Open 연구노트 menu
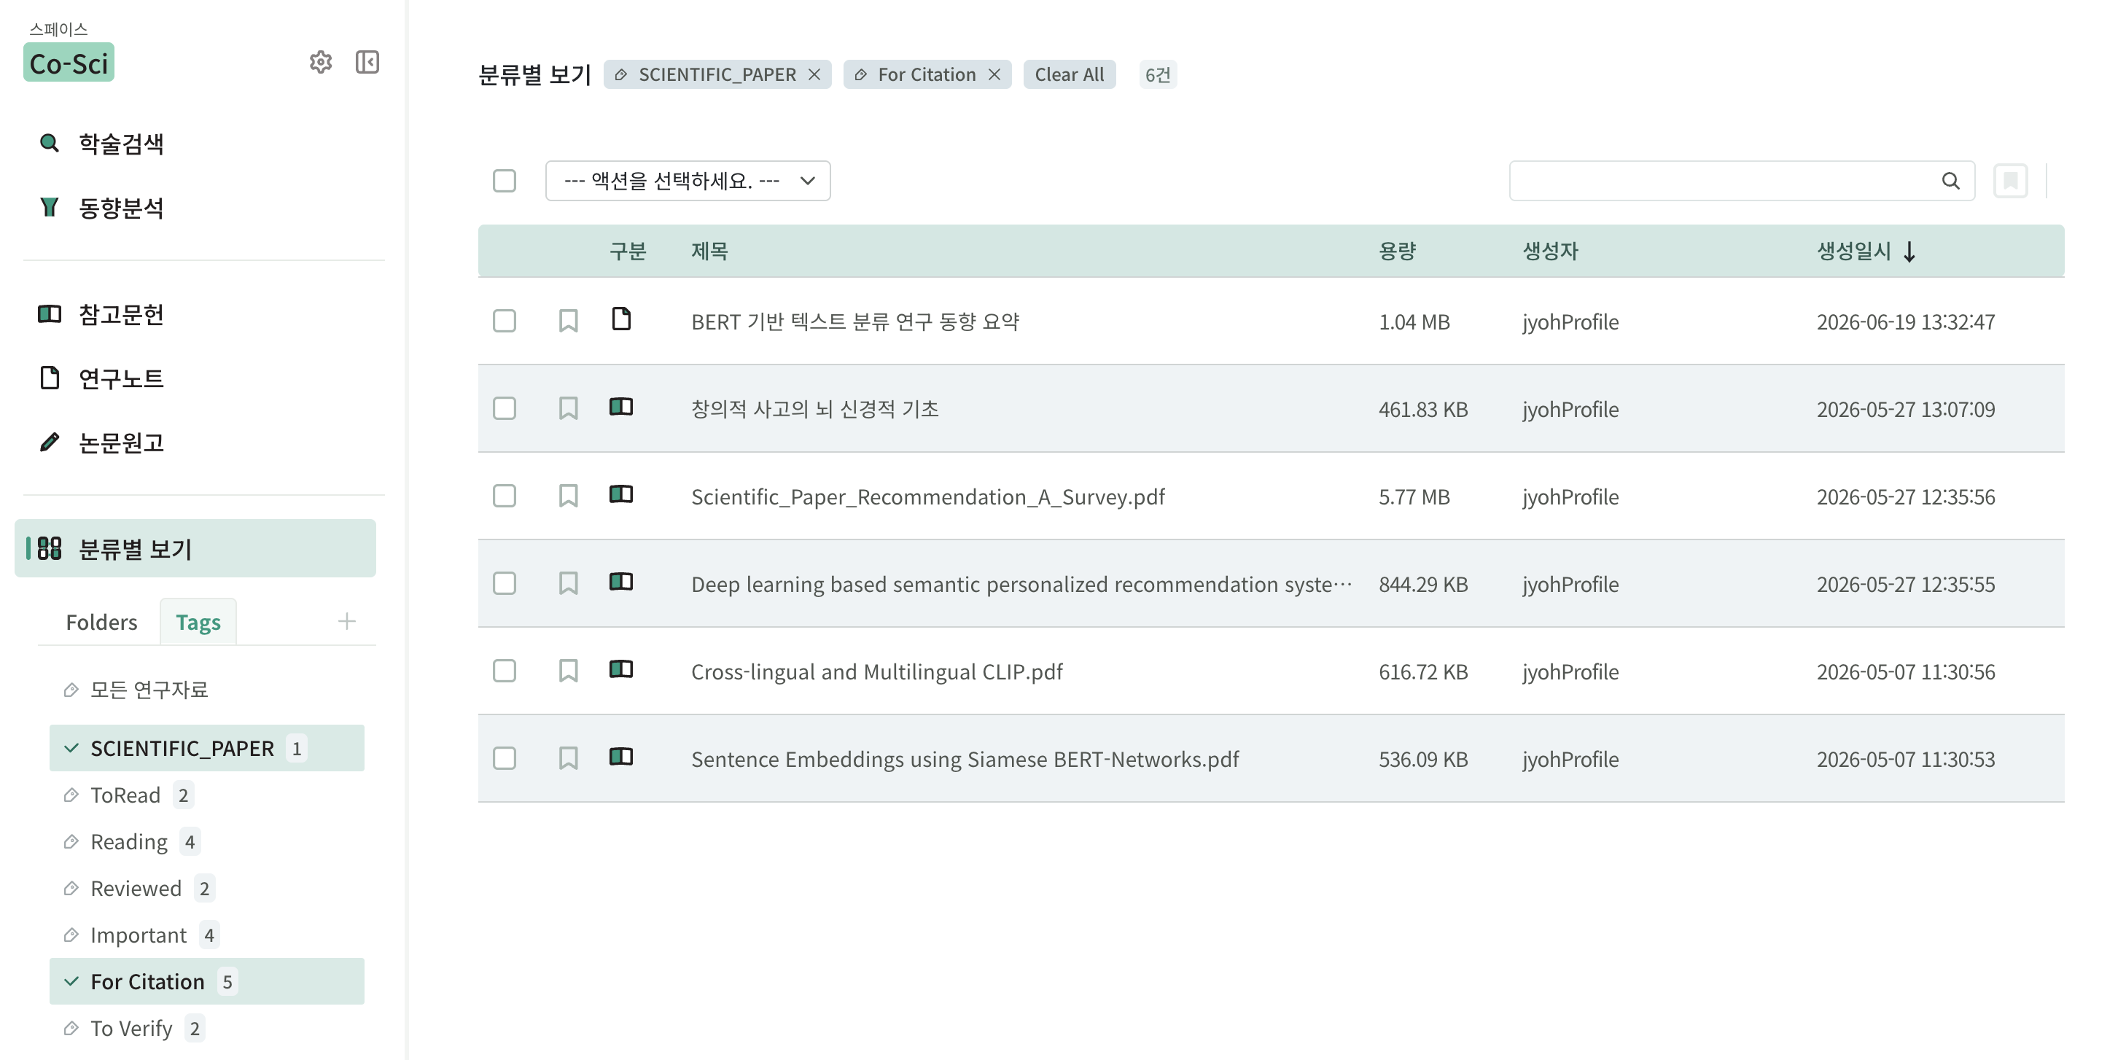The image size is (2126, 1060). click(120, 379)
